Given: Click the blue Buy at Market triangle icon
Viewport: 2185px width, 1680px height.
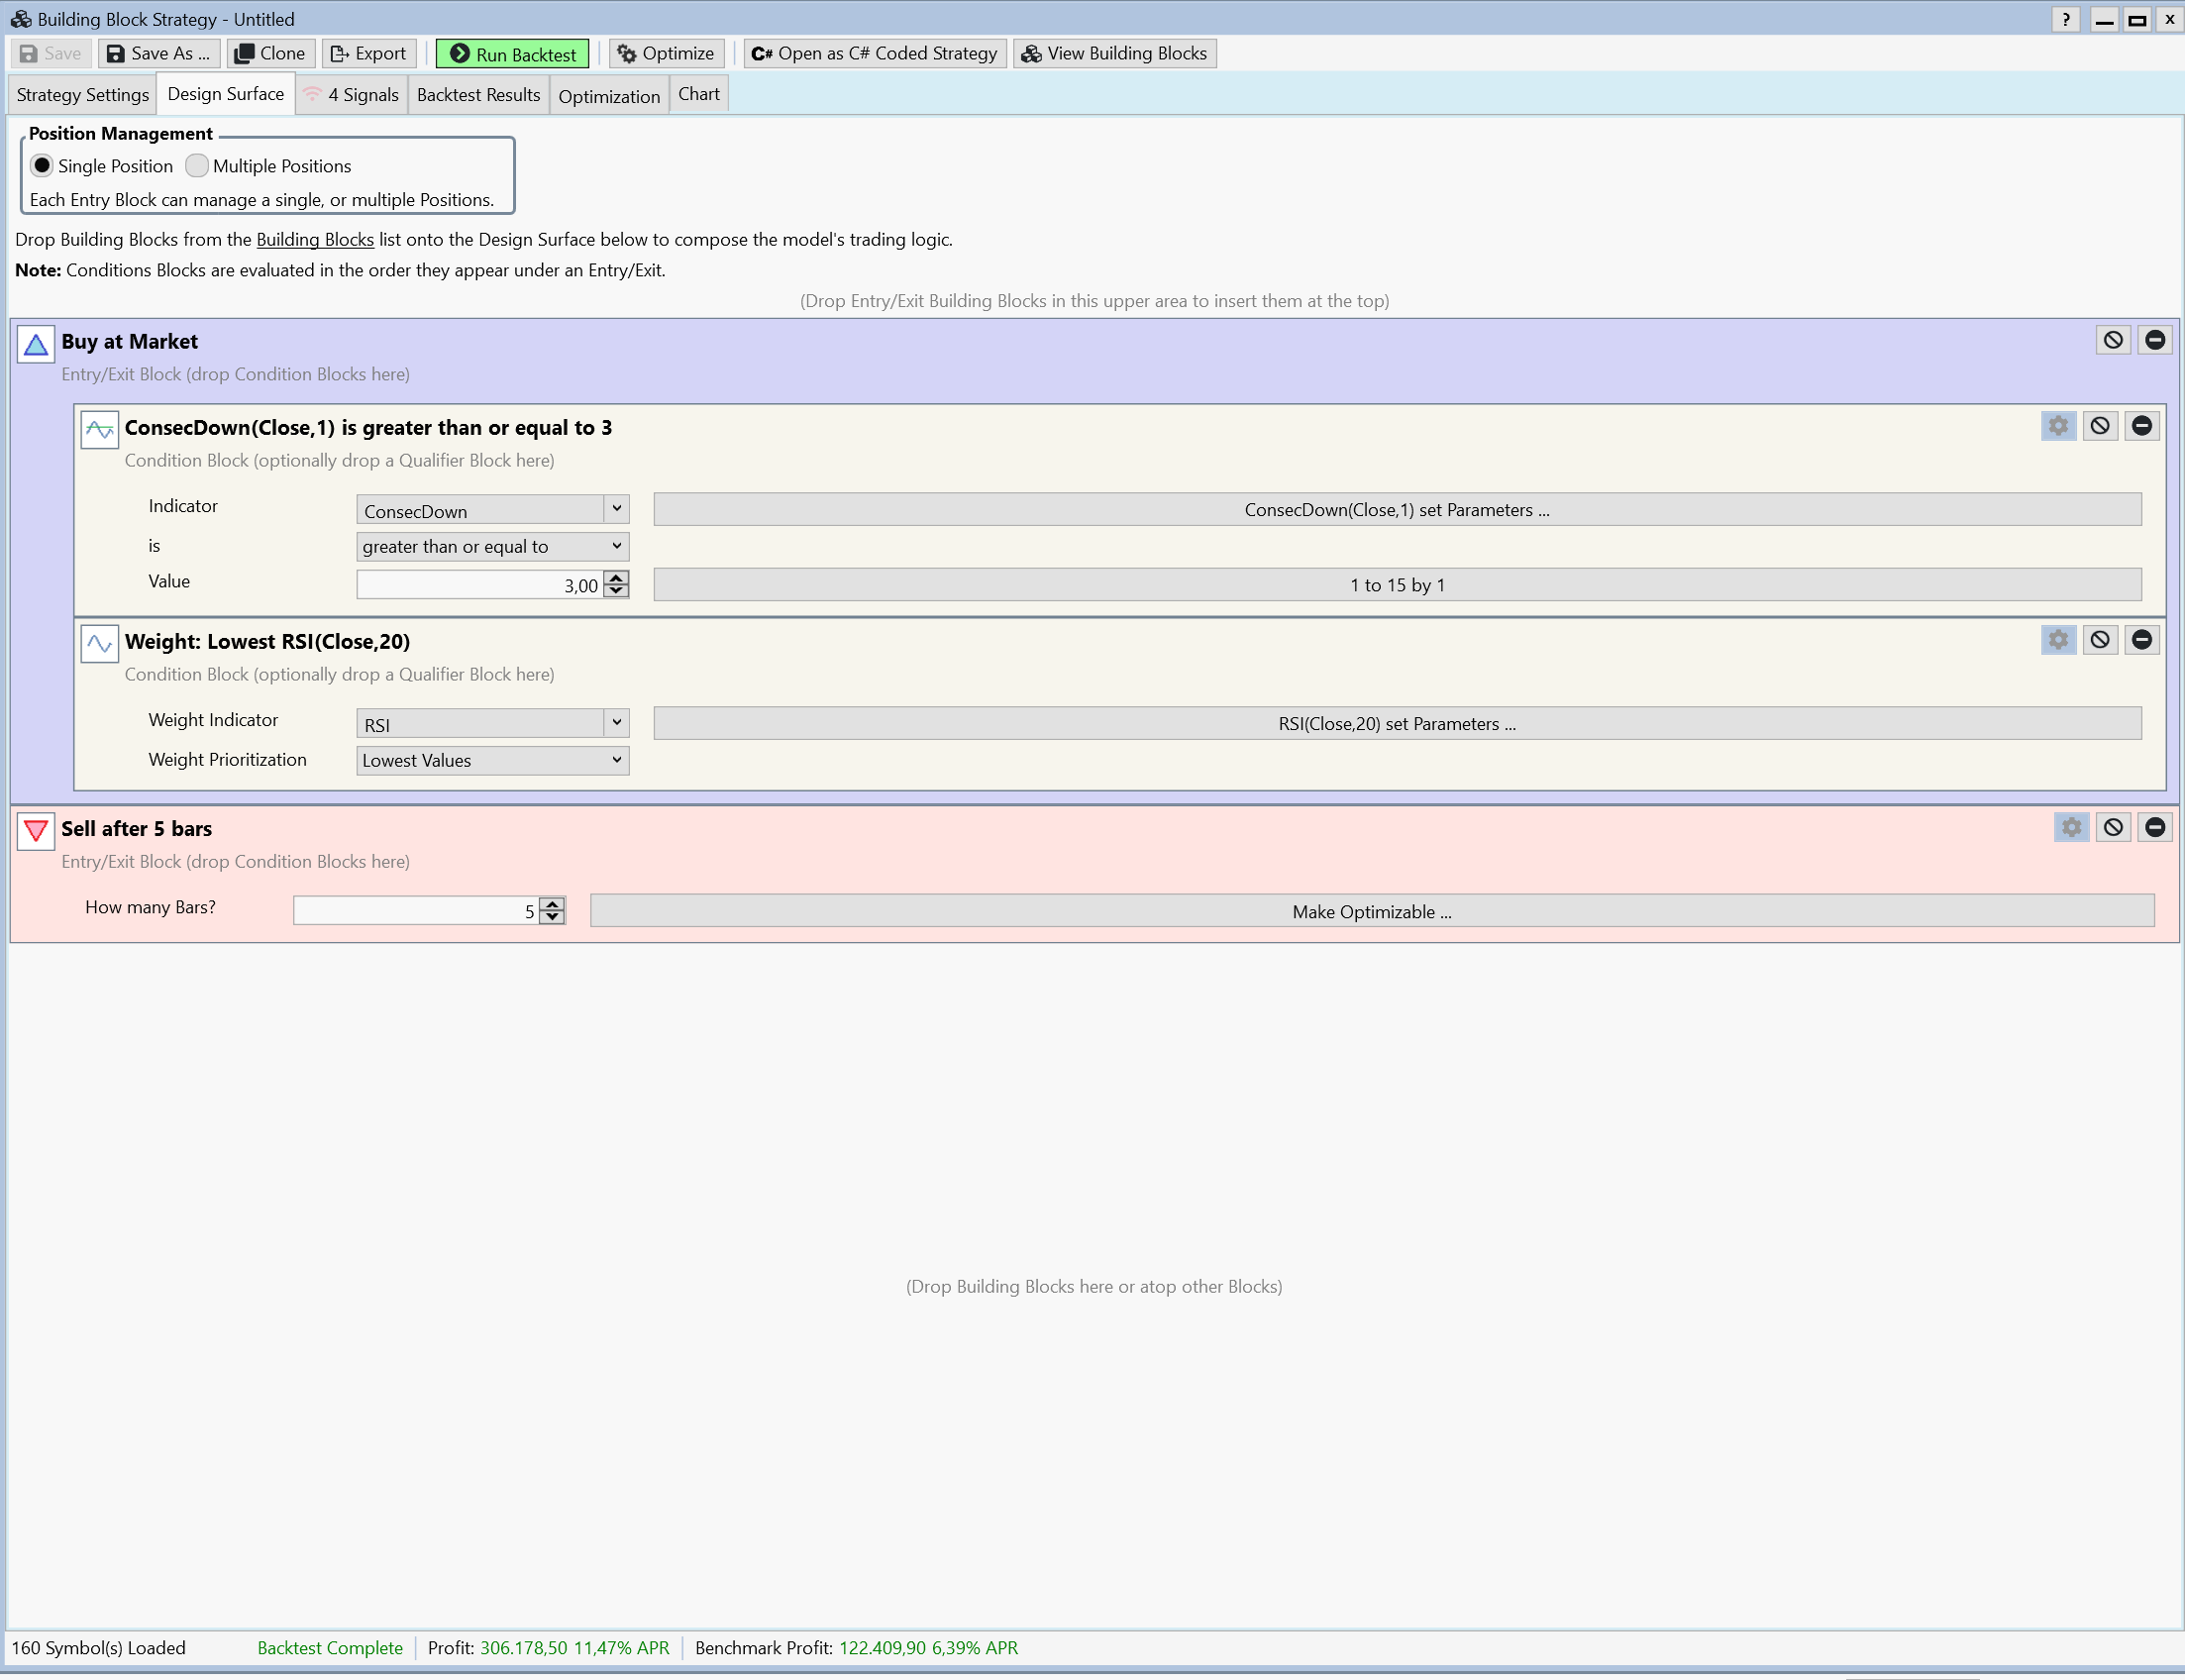Looking at the screenshot, I should [36, 345].
